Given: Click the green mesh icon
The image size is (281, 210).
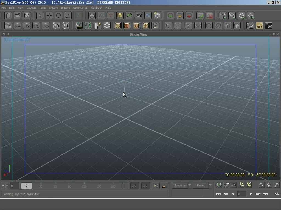Looking at the screenshot, I should (129, 16).
